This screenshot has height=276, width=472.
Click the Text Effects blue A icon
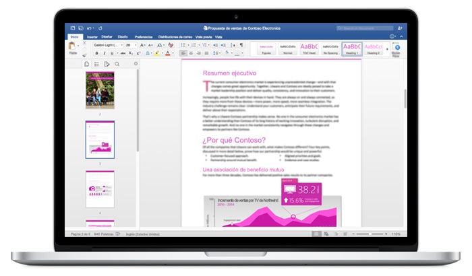tap(148, 53)
